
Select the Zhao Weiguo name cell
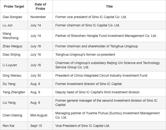12,46
